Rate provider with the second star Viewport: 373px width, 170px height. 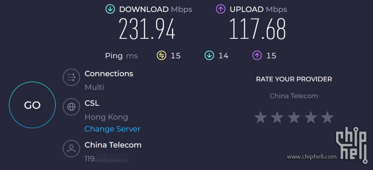(x=277, y=118)
